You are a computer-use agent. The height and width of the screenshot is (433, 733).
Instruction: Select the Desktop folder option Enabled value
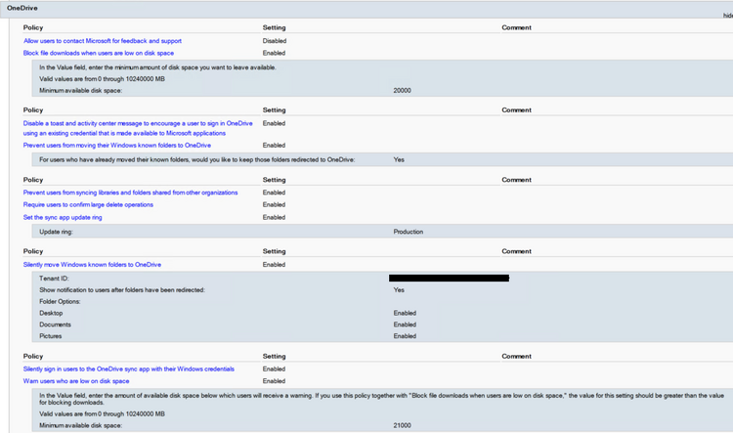pos(405,313)
